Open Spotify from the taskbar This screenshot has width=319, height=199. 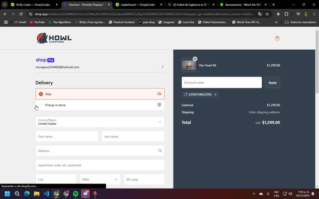coord(76,194)
